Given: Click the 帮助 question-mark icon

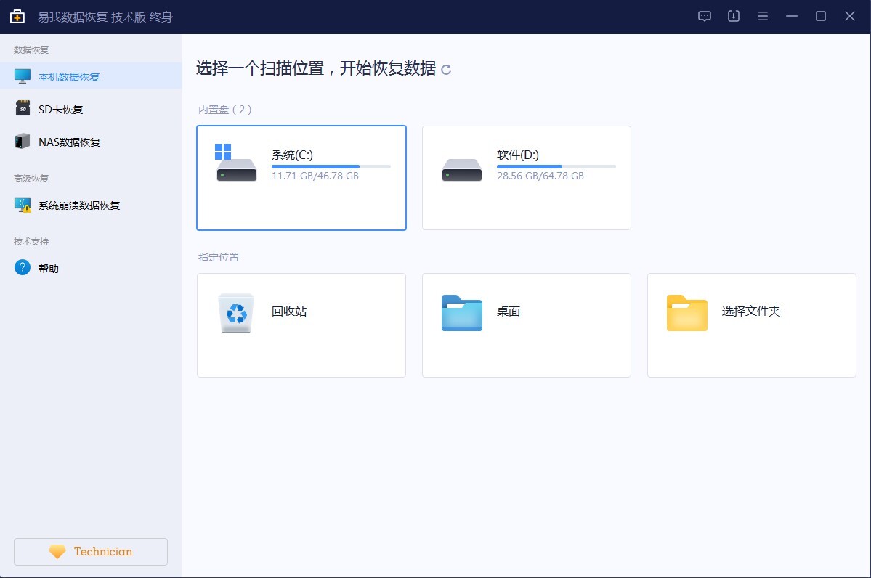Looking at the screenshot, I should click(23, 267).
